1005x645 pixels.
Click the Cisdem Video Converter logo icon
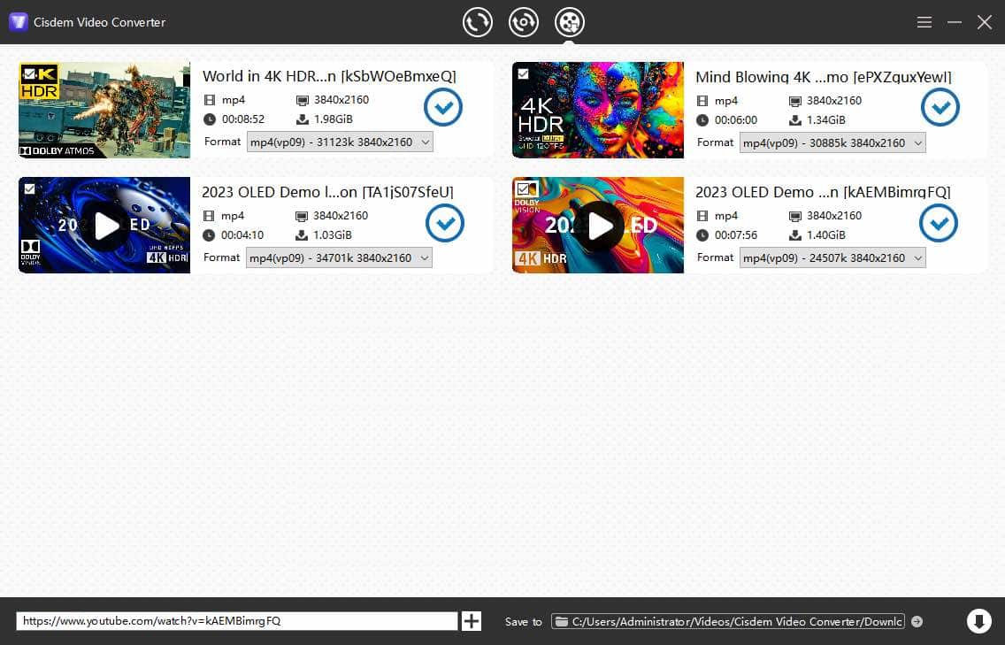[x=18, y=22]
